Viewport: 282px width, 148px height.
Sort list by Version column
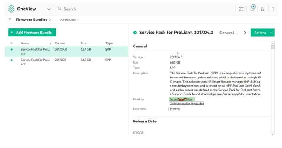point(60,43)
